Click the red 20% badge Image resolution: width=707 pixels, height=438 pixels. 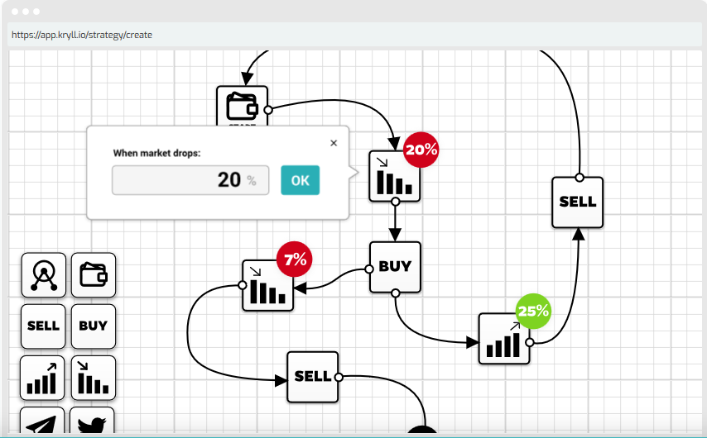(x=421, y=150)
